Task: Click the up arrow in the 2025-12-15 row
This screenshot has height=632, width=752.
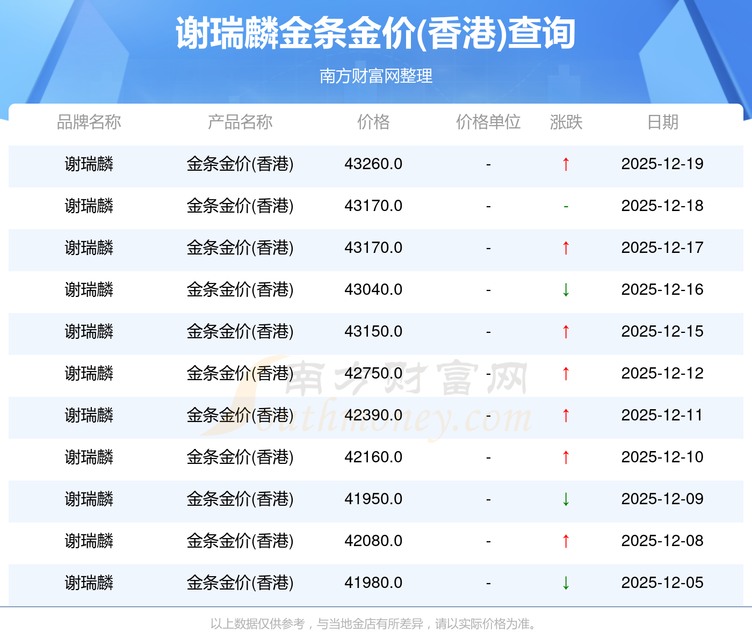Action: pyautogui.click(x=566, y=332)
